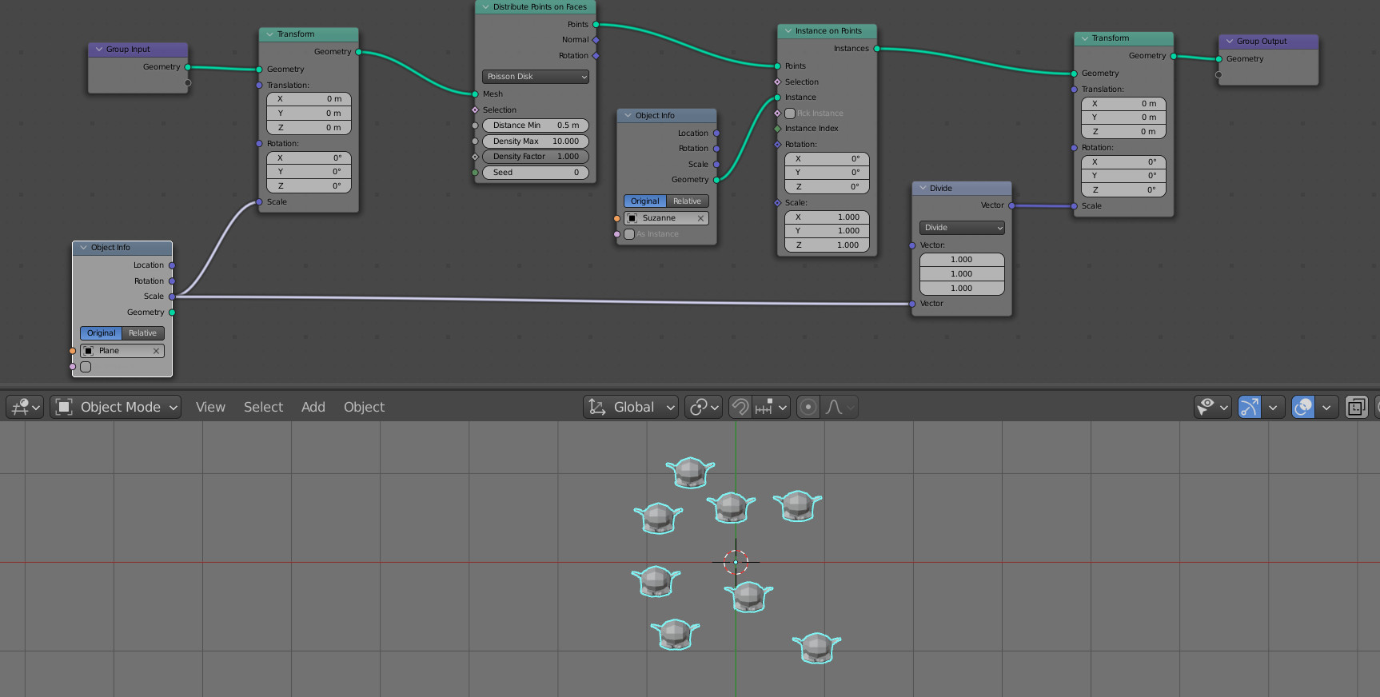The height and width of the screenshot is (697, 1380).
Task: Check the unlabeled checkbox on Plane Object Info
Action: click(86, 367)
